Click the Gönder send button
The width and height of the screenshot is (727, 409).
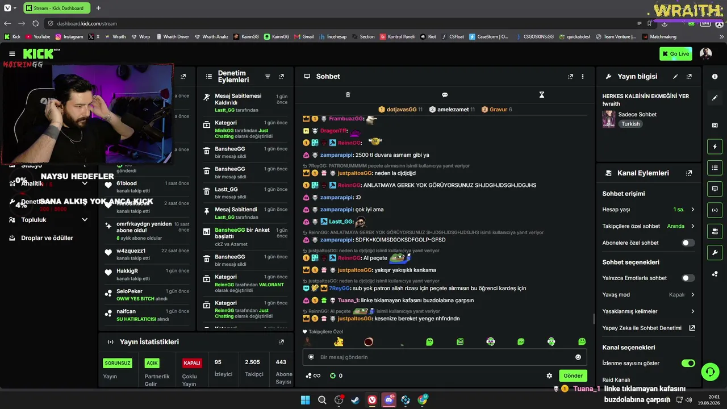point(573,375)
